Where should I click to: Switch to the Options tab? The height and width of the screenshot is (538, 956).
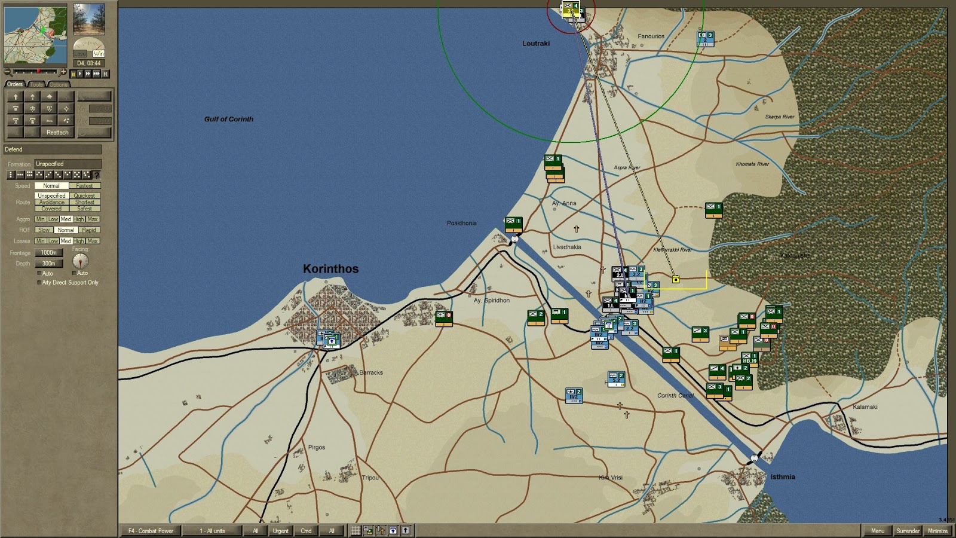(59, 84)
